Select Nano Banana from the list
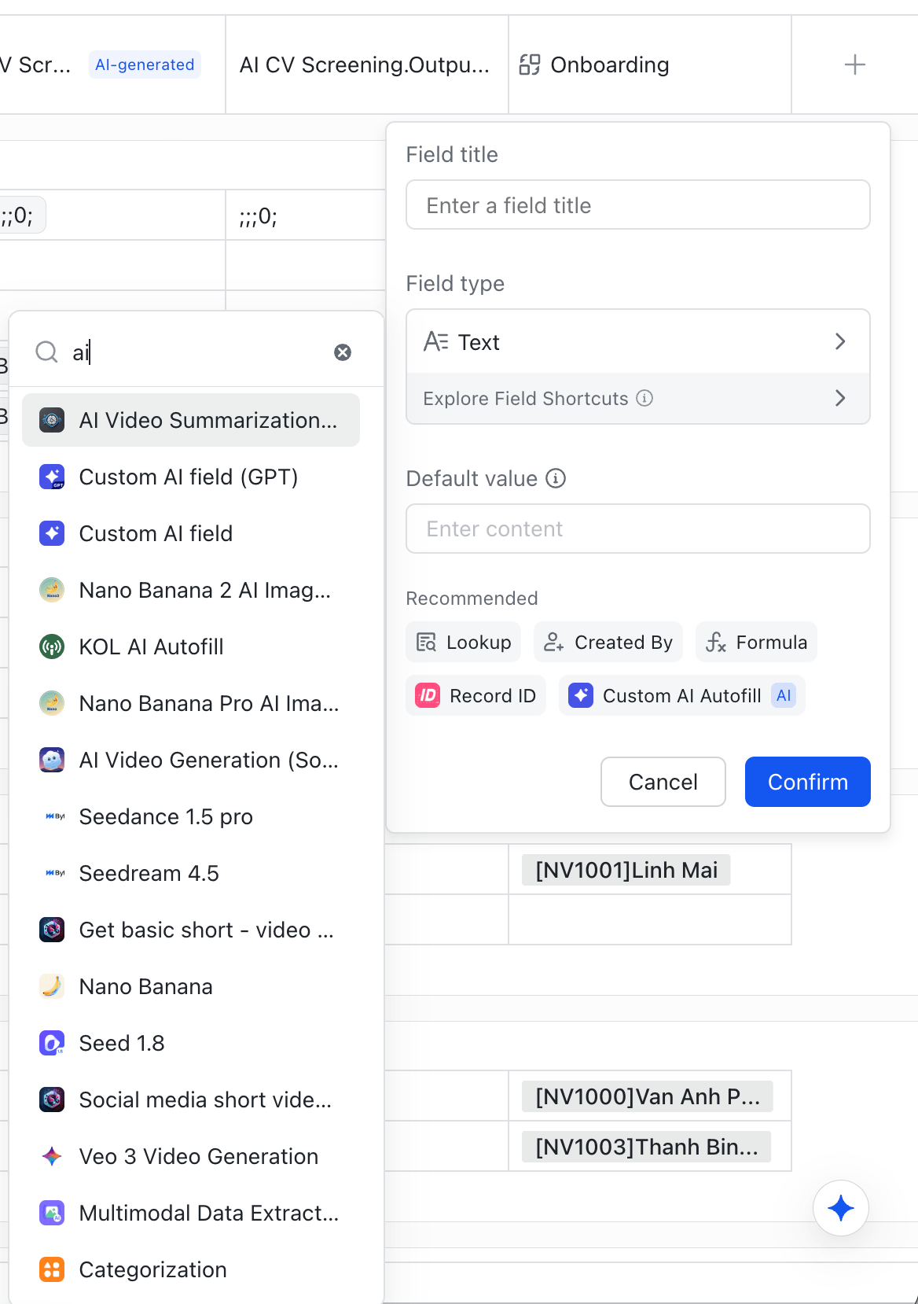The image size is (918, 1304). [x=191, y=986]
